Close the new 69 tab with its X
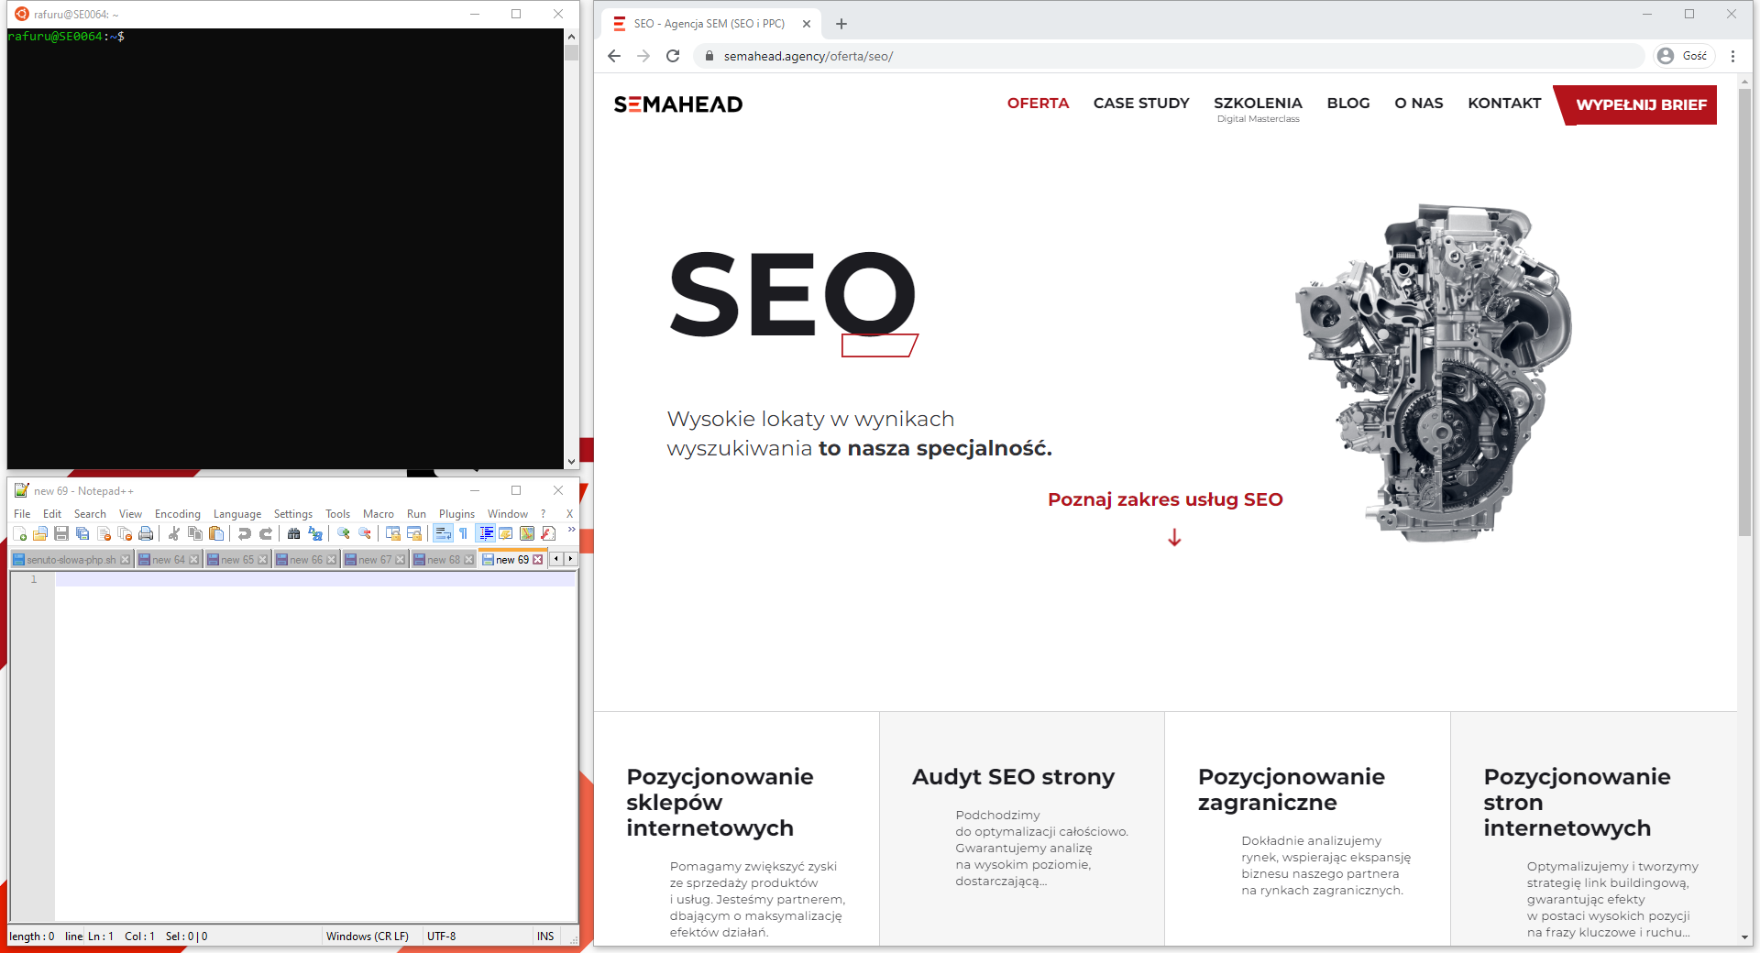This screenshot has width=1760, height=953. (538, 560)
